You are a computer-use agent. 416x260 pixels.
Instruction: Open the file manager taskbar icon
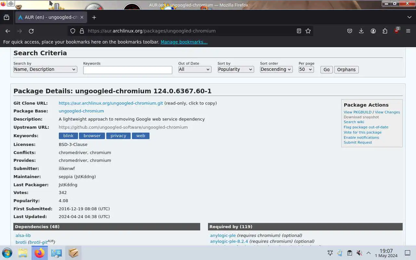(x=23, y=253)
